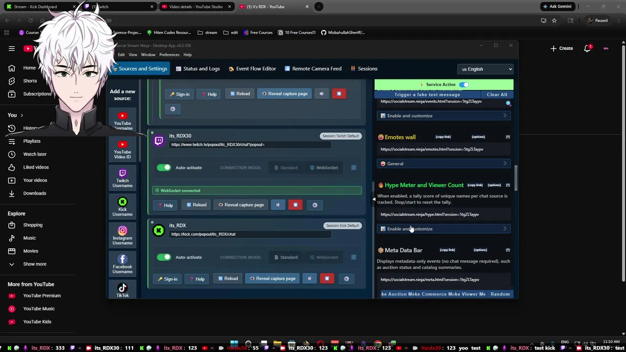Add a YouTube Video ID source
Screen dimensions: 626x352
(122, 149)
